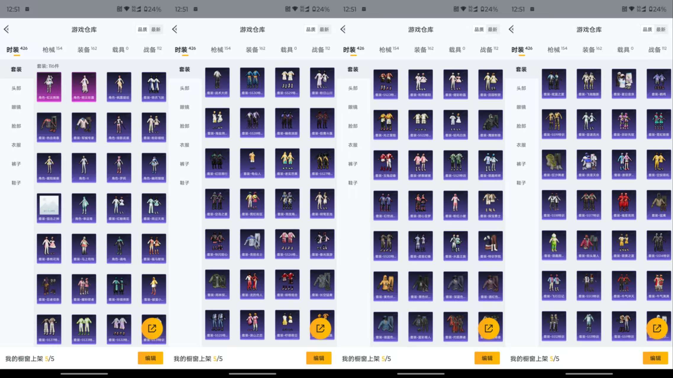Open the 套装-马上有钱 outfit

pyautogui.click(x=84, y=248)
